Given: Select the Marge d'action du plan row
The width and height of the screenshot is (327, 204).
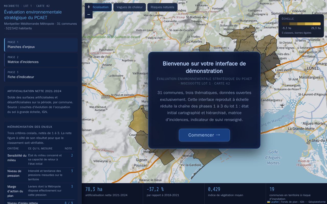Looking at the screenshot, I should [41, 191].
